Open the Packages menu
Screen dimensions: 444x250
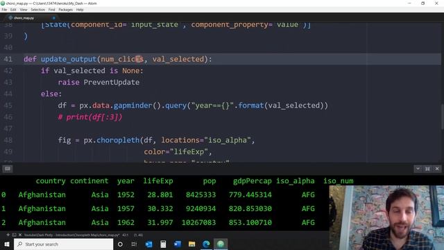coord(66,10)
